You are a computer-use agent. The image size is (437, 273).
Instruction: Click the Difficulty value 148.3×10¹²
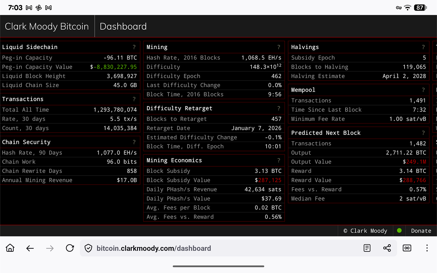[x=266, y=66]
